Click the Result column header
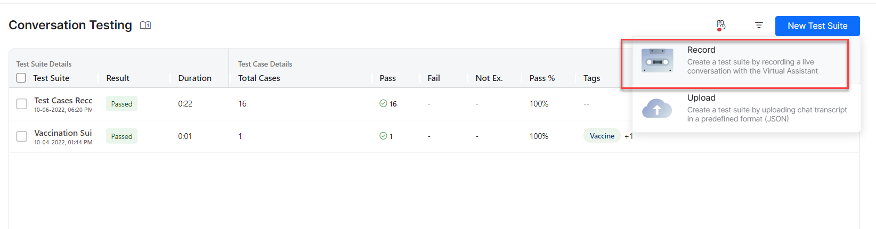This screenshot has height=229, width=876. click(118, 78)
